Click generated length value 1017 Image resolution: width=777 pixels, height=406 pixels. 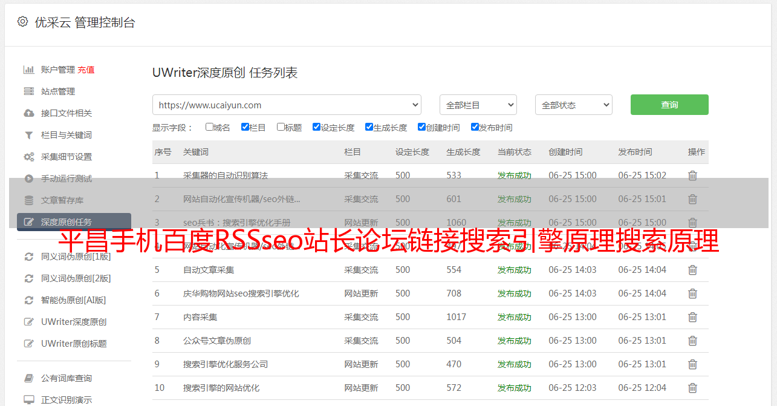point(457,317)
